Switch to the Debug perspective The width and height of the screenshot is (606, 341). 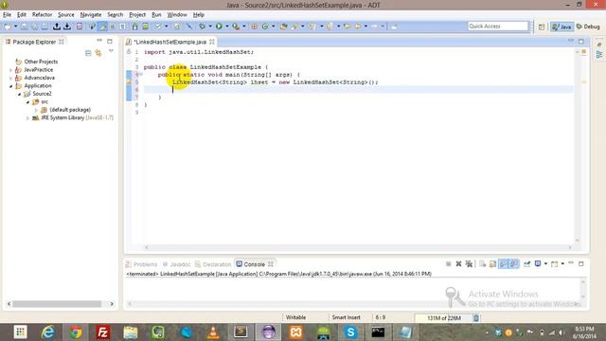click(x=588, y=27)
